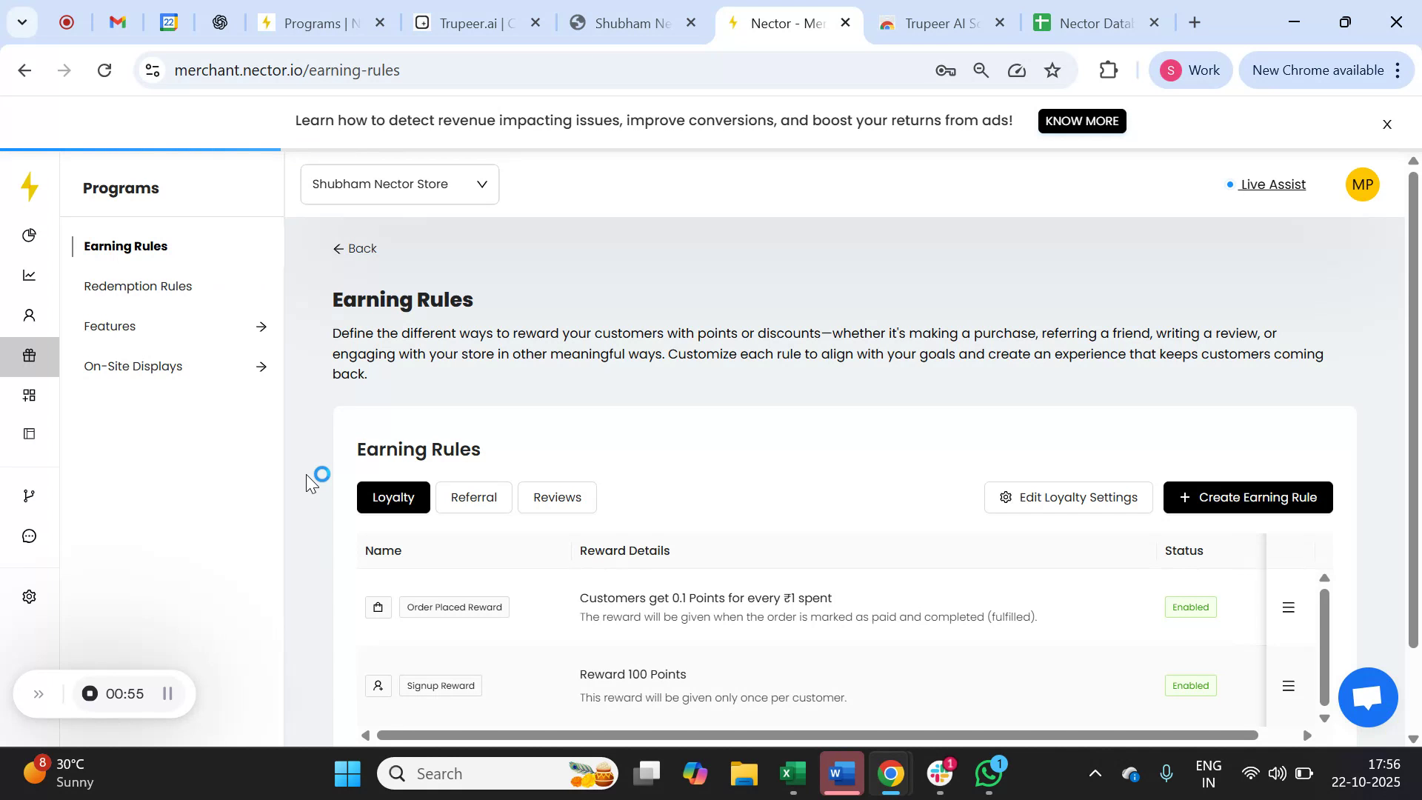
Task: Click the Create Earning Rule button
Action: point(1248,497)
